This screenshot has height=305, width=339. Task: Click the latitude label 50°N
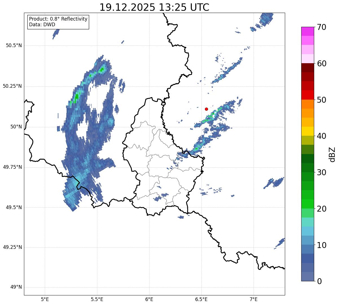pos(16,127)
